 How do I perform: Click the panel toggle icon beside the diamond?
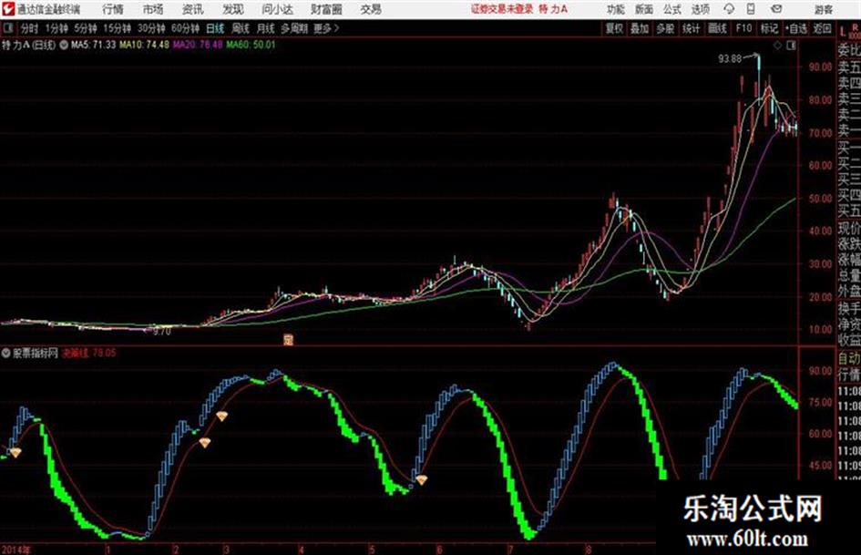click(x=791, y=46)
